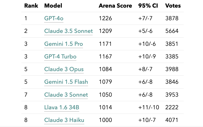Click the Rank column header
This screenshot has height=127, width=203.
31,6
